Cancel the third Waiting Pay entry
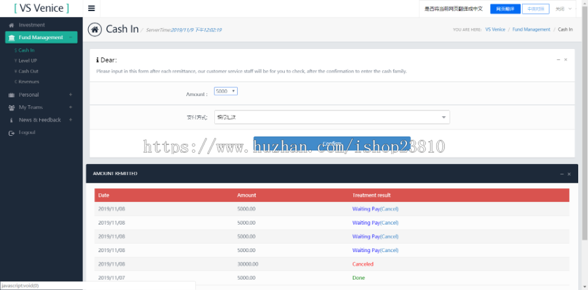 389,236
